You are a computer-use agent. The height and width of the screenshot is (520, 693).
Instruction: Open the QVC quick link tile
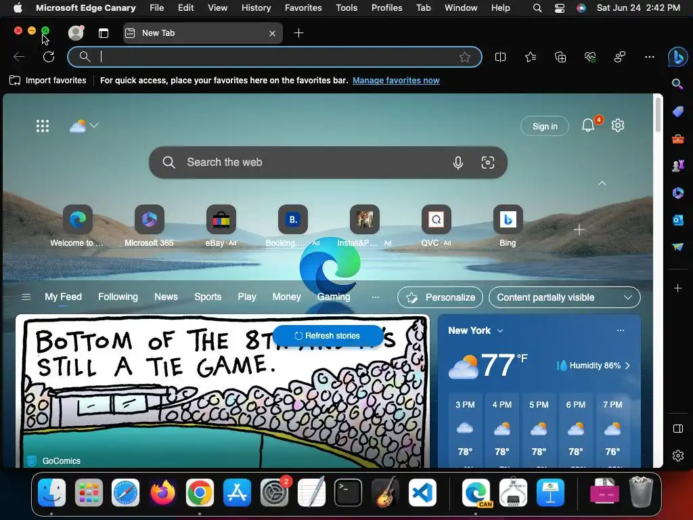[437, 225]
